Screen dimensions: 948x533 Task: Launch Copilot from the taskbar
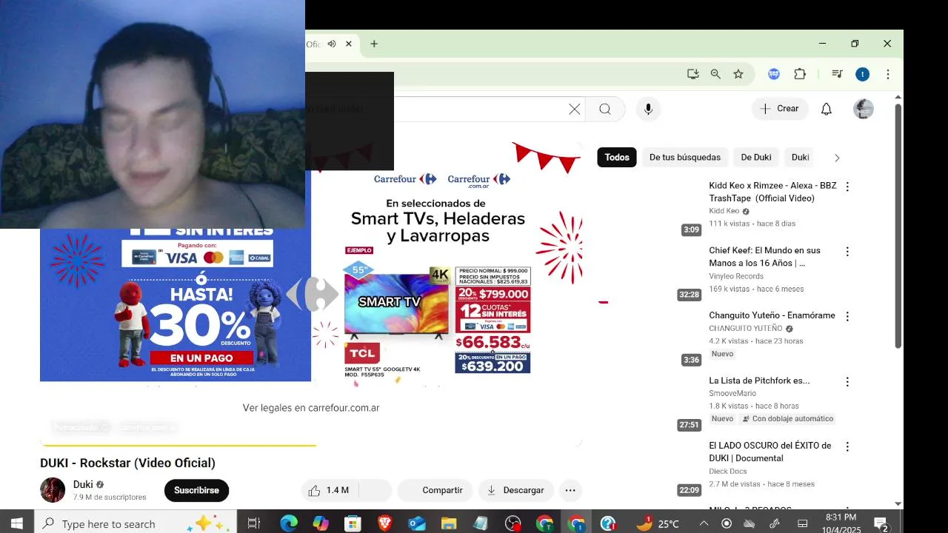(321, 523)
